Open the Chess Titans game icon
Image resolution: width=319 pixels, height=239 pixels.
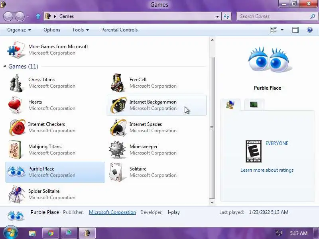[x=16, y=83]
